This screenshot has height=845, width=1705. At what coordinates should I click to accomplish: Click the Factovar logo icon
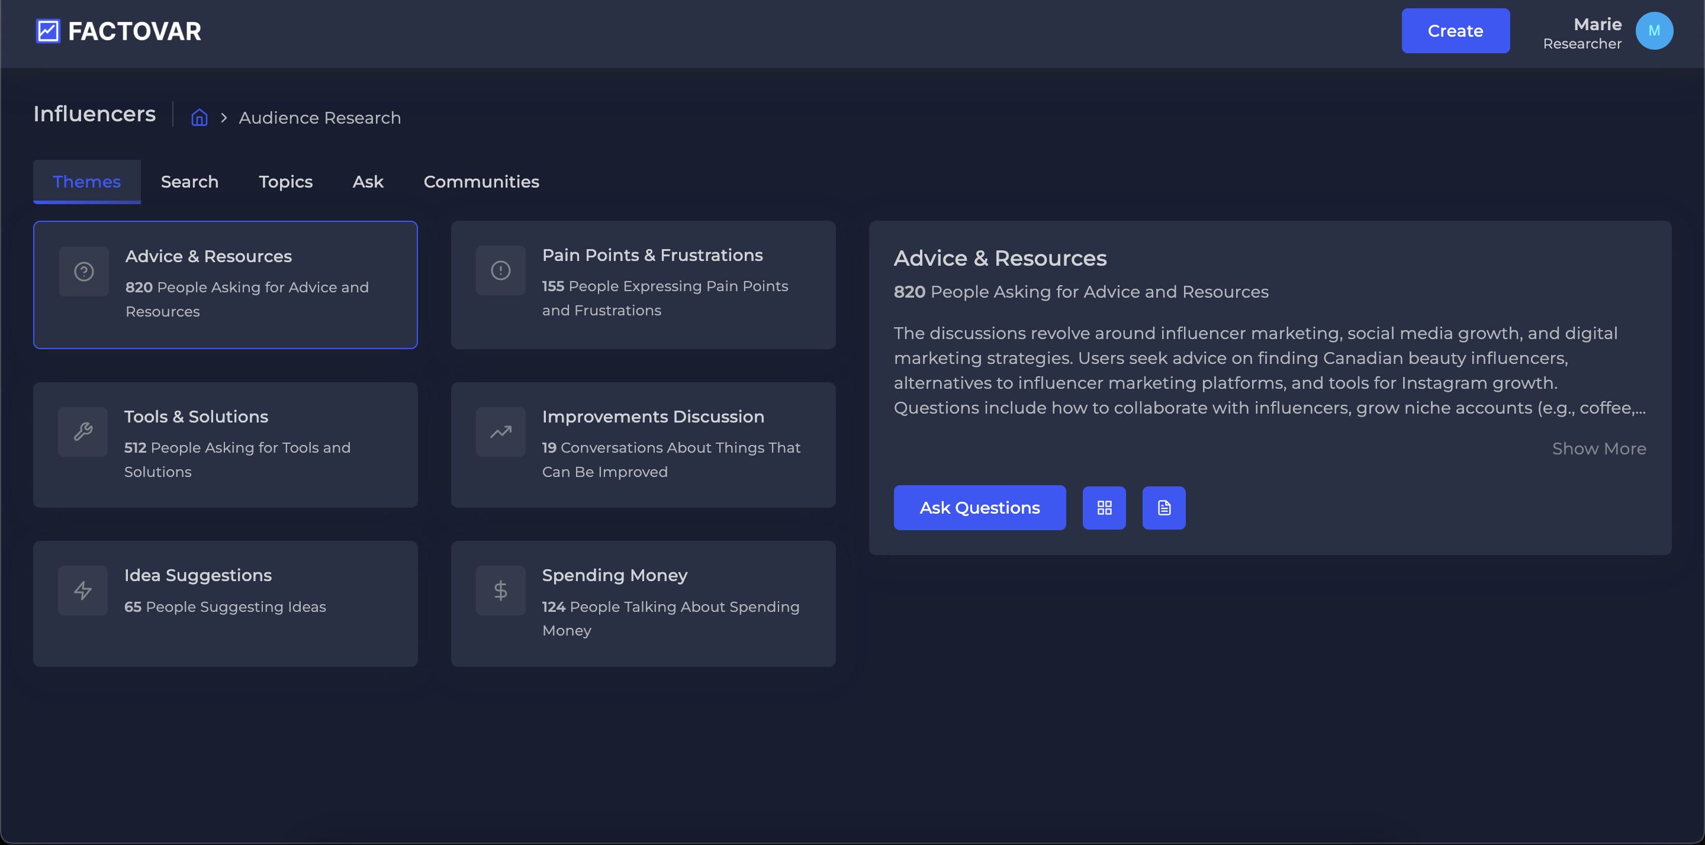(47, 31)
